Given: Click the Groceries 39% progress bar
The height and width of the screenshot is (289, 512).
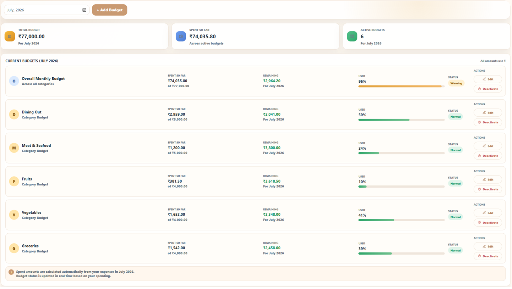Looking at the screenshot, I should [x=401, y=254].
